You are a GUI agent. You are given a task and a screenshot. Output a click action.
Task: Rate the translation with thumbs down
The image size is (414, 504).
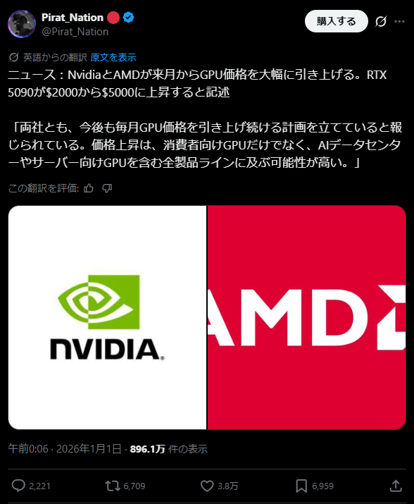tap(107, 188)
